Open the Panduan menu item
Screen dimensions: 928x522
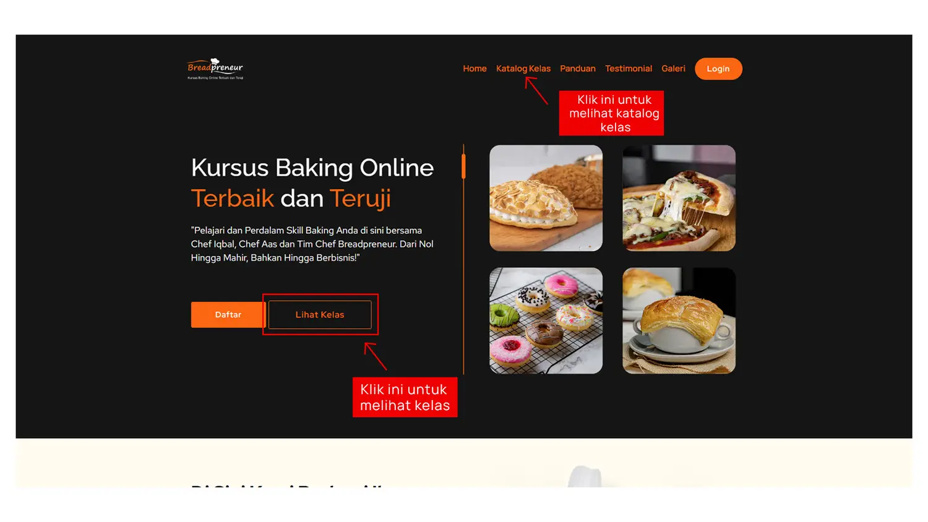point(578,69)
